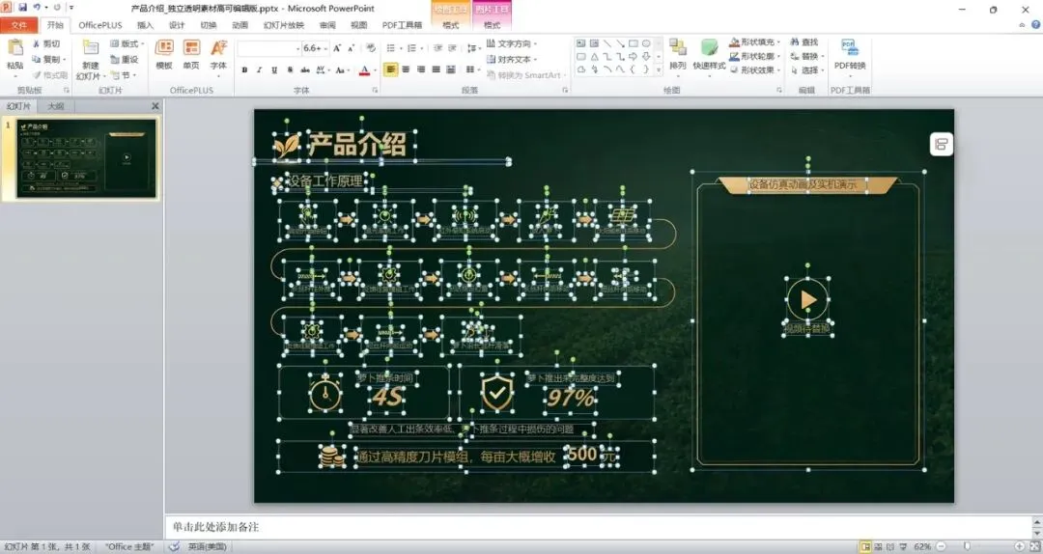Click the Replace (替换) button
Viewport: 1043px width, 554px height.
[x=804, y=56]
